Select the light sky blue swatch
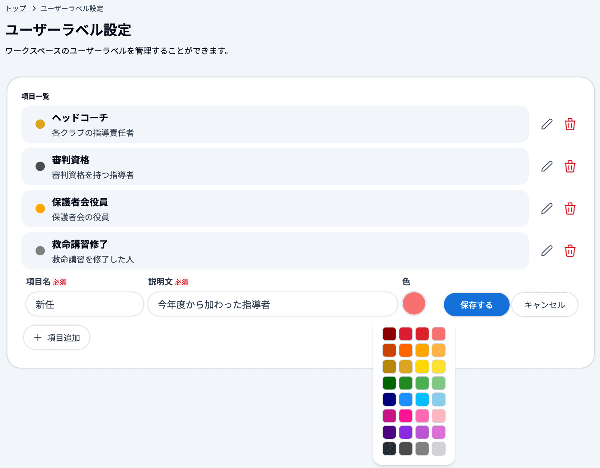600x468 pixels. pos(439,399)
